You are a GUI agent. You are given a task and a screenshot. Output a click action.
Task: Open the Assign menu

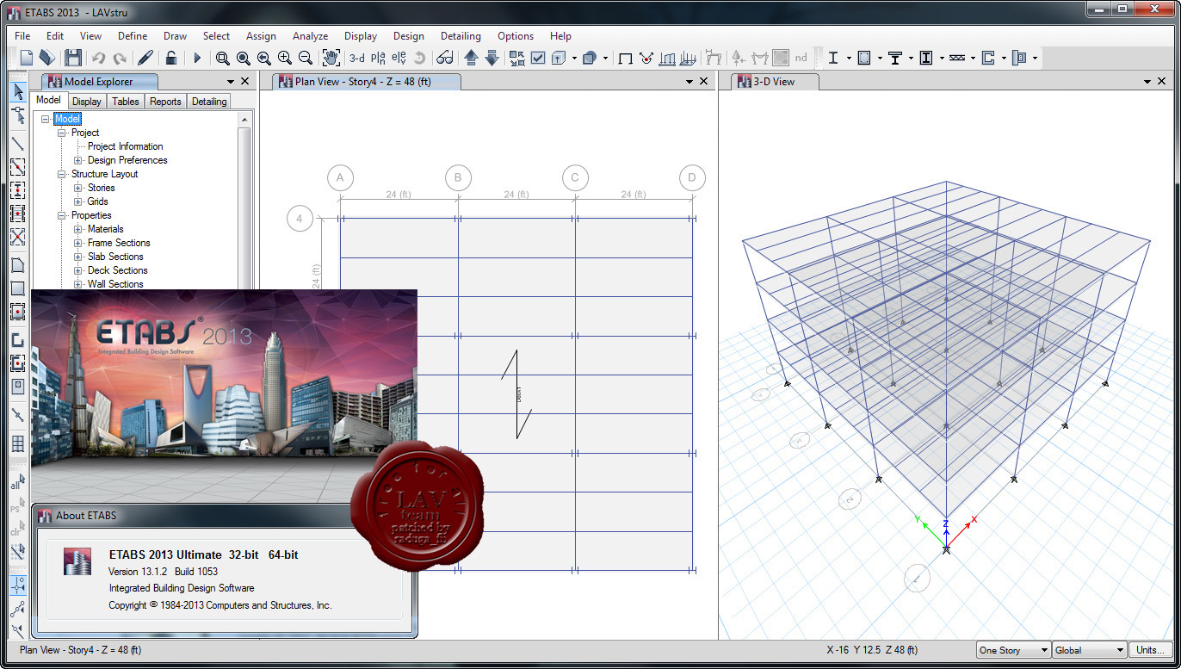(x=261, y=36)
